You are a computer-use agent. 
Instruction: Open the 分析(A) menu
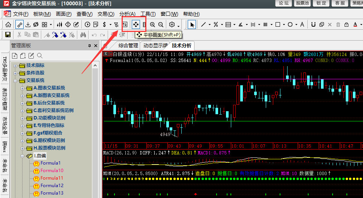pyautogui.click(x=127, y=14)
